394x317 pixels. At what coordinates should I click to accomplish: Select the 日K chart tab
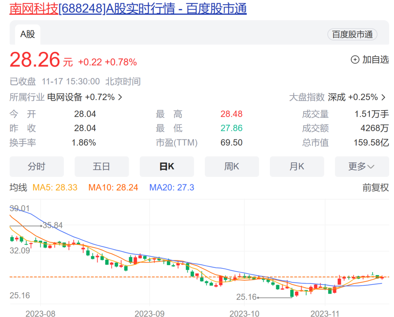pyautogui.click(x=167, y=167)
